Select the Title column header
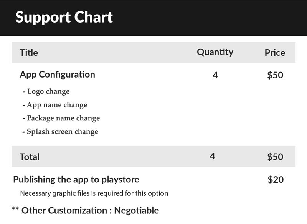Viewport: 307px width, 224px height. pos(29,53)
